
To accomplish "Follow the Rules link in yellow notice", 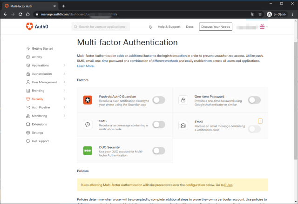I will point(228,185).
